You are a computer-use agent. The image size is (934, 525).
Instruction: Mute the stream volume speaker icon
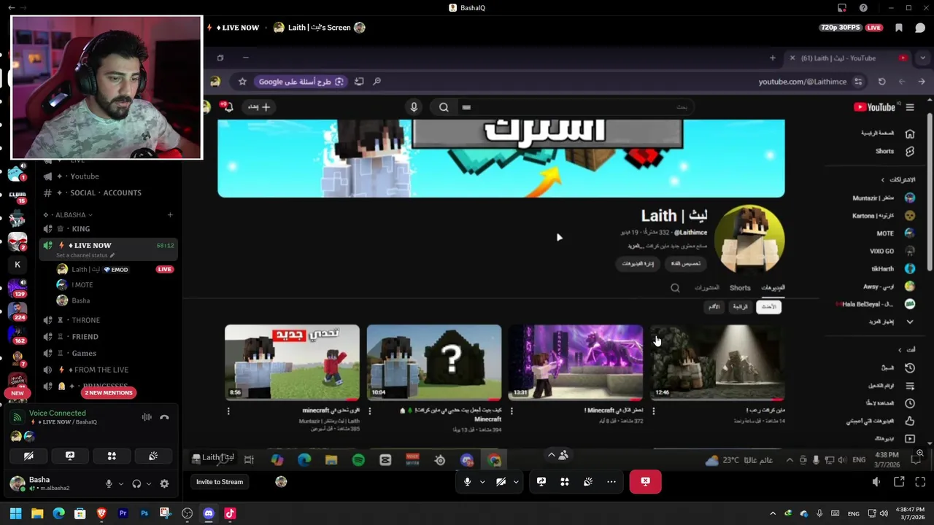click(876, 482)
